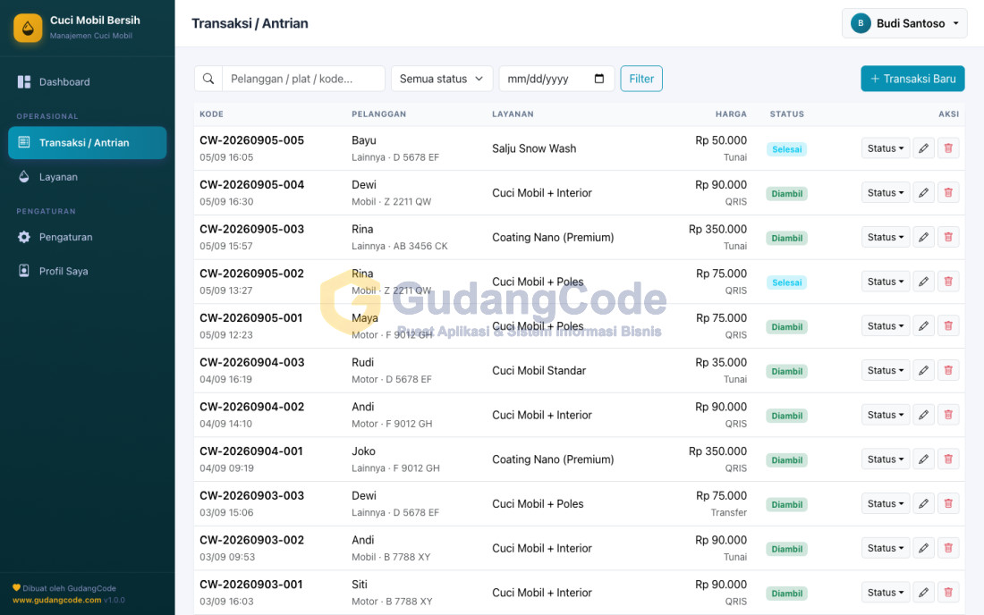Edit transaction CW-20260904-001 with pencil icon
984x615 pixels.
(x=923, y=459)
